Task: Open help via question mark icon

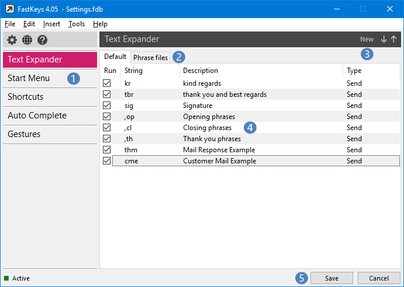Action: pyautogui.click(x=42, y=40)
